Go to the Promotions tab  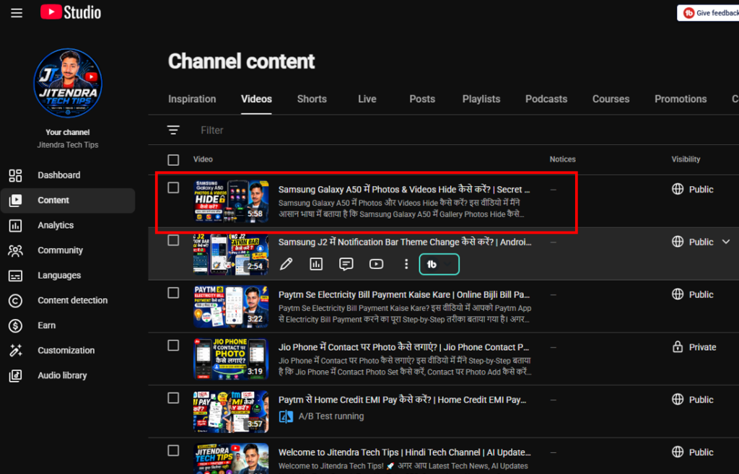681,99
